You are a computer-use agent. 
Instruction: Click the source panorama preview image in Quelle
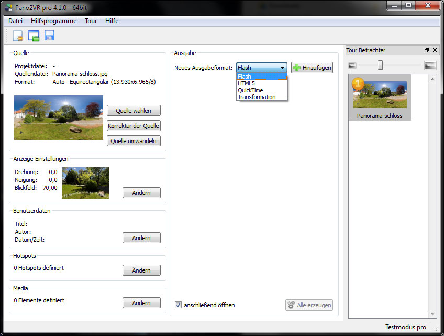click(x=59, y=117)
